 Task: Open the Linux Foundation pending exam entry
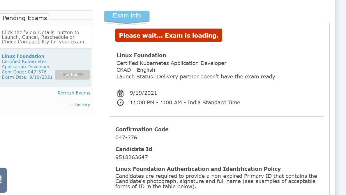[x=23, y=56]
